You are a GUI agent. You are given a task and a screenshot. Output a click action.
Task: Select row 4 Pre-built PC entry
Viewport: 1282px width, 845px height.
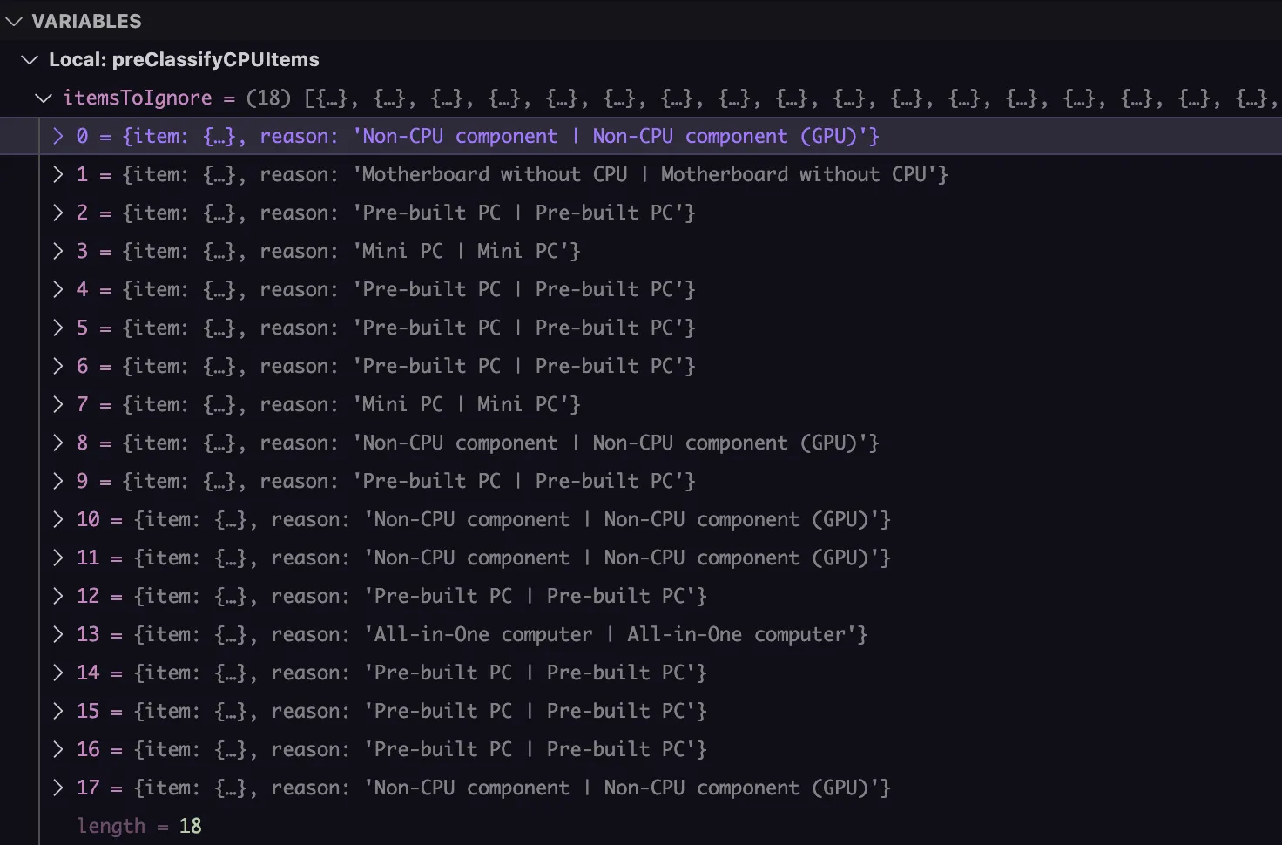point(409,290)
